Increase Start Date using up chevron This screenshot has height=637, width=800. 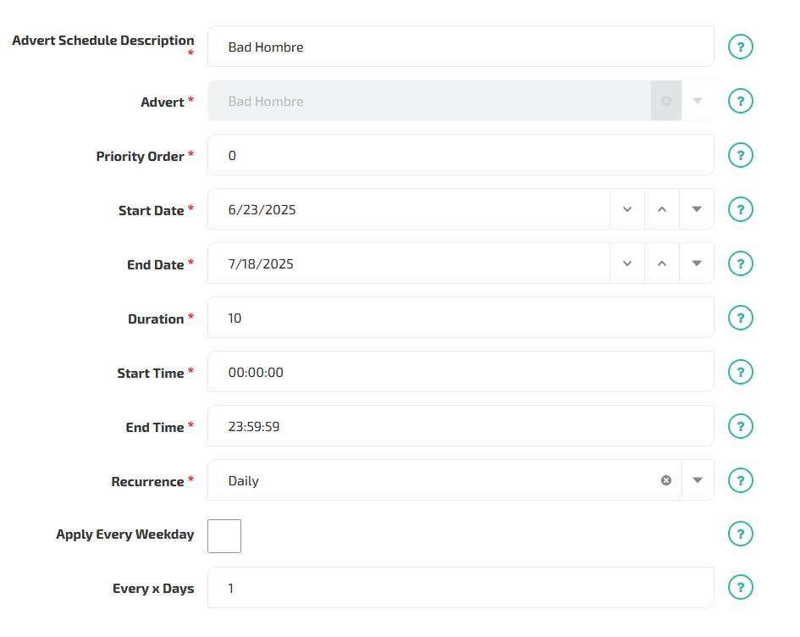click(662, 209)
